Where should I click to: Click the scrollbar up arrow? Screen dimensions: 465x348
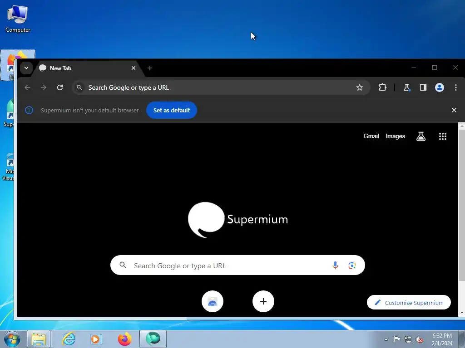462,126
